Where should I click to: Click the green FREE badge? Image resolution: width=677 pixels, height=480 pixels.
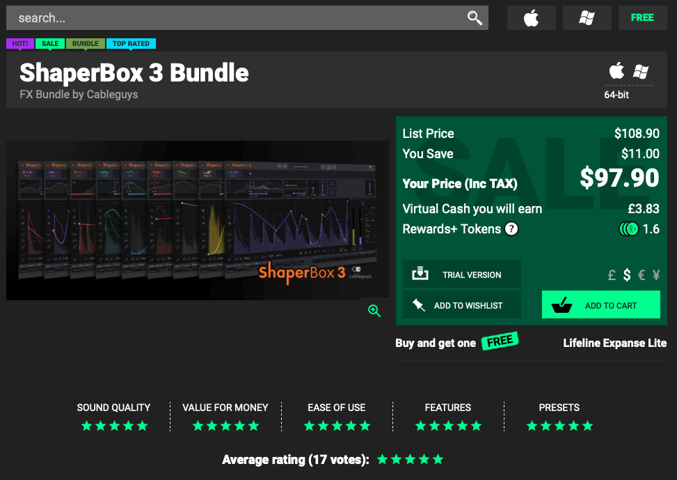coord(500,341)
